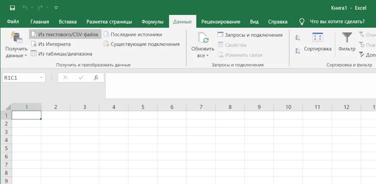Viewport: 376px width, 184px height.
Task: Switch to the Главная tab
Action: 40,22
